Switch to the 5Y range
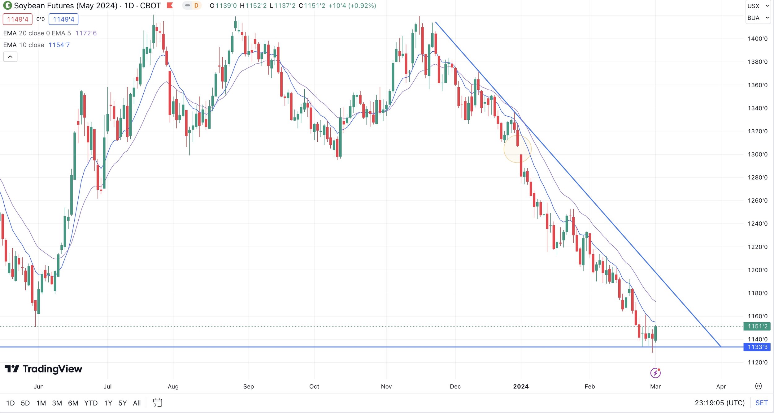Screen dimensions: 774x413 (x=122, y=403)
